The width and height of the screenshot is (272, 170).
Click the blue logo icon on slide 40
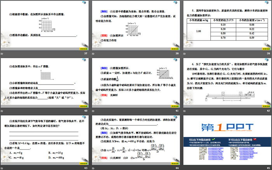[x=84, y=60]
